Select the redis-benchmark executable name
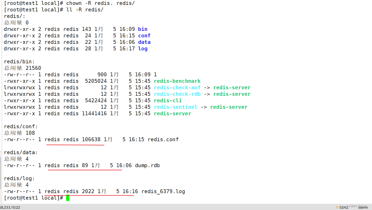Screen dimensions: 372x210 (x=177, y=81)
